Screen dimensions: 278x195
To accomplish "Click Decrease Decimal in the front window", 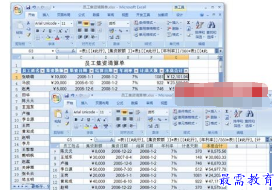I will (157, 126).
